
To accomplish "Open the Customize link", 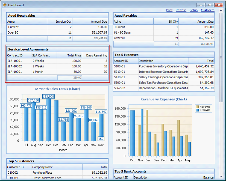I will [x=207, y=10].
